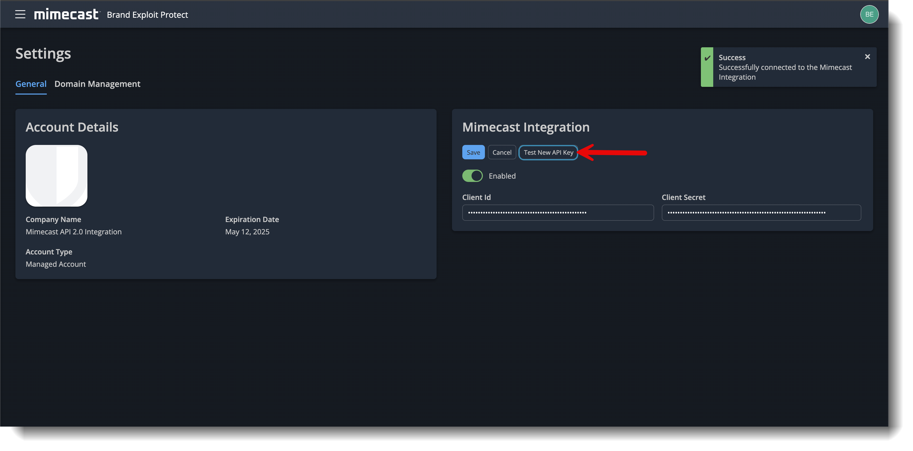Viewport: 913px width, 451px height.
Task: Click the Expiration Date value May 12, 2025
Action: [x=247, y=232]
